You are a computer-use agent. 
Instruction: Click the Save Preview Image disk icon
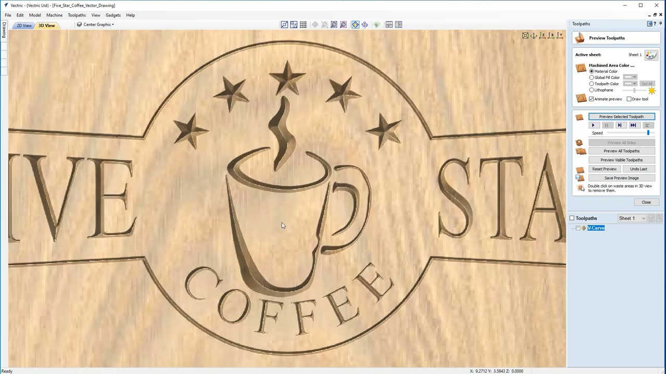pyautogui.click(x=580, y=178)
